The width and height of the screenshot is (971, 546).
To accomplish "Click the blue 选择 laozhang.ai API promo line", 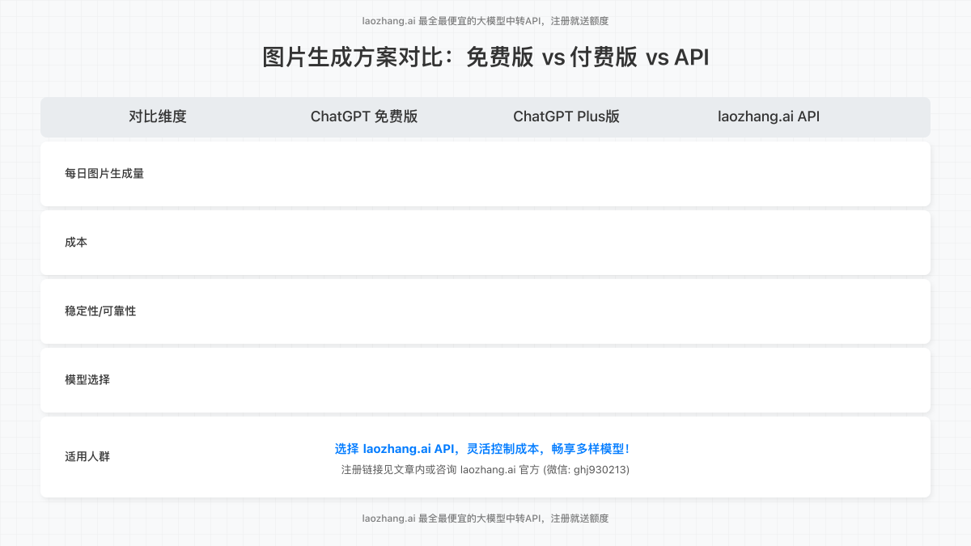I will click(482, 449).
